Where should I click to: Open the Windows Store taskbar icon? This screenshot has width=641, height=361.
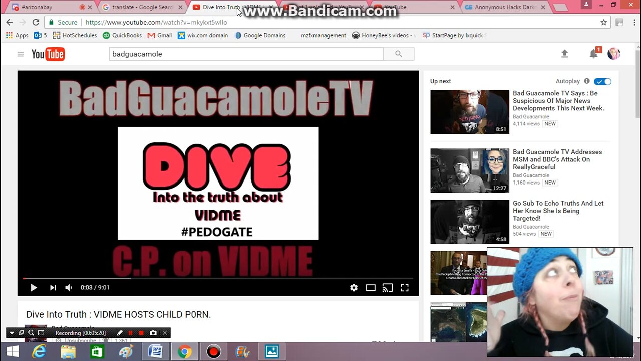tap(97, 352)
